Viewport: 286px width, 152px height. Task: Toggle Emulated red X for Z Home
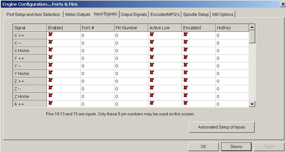pos(186,96)
